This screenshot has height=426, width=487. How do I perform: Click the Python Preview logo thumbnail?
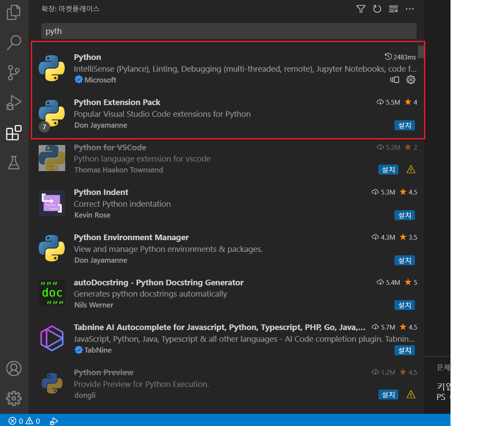coord(52,383)
